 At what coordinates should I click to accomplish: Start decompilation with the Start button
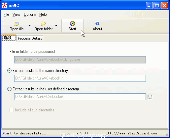tap(73, 26)
